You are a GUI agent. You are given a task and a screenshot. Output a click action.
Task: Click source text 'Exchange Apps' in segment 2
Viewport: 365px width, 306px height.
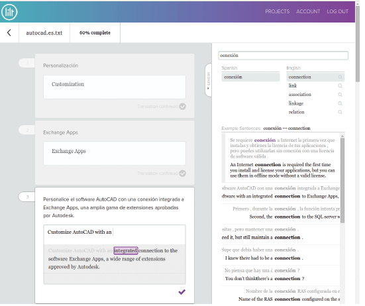click(60, 132)
